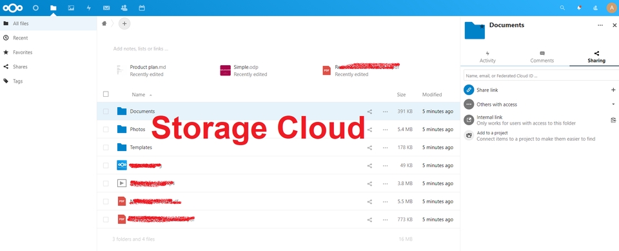Open the Documents folder
The width and height of the screenshot is (619, 251).
point(142,112)
